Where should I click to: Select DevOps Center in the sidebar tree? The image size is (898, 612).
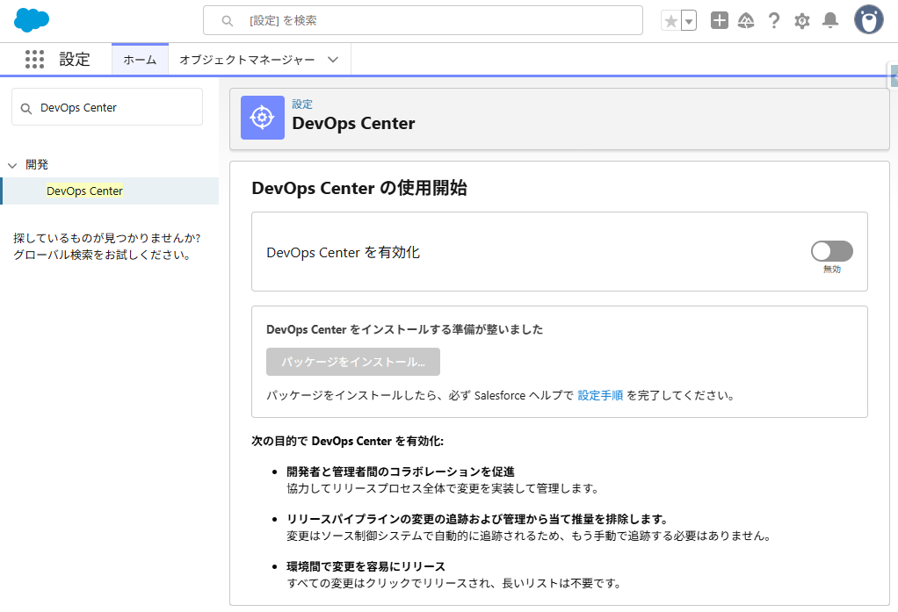tap(84, 191)
